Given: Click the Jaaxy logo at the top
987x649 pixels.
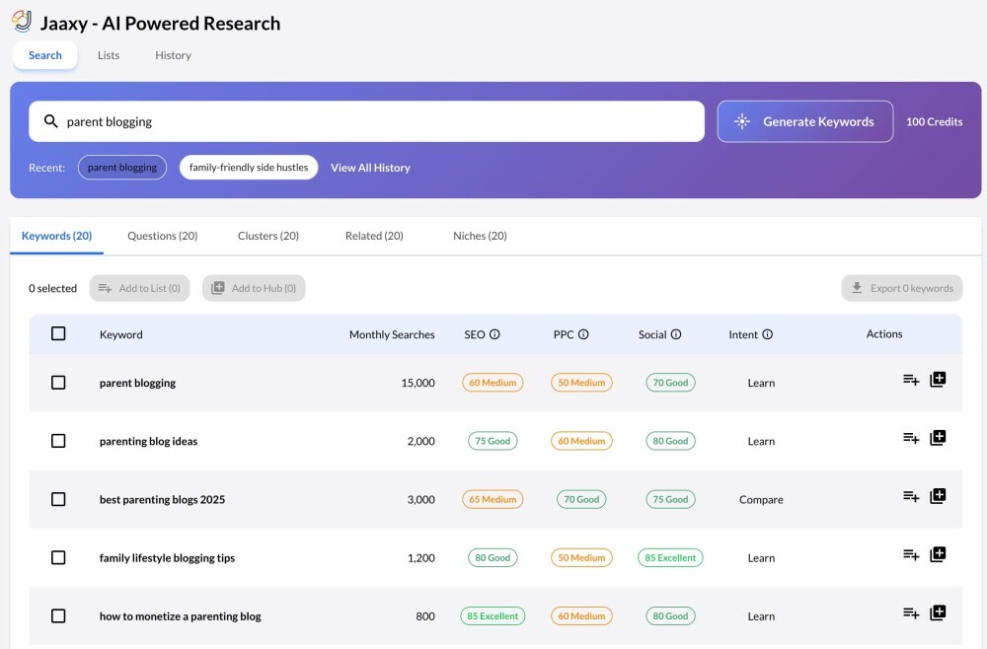Looking at the screenshot, I should click(22, 20).
